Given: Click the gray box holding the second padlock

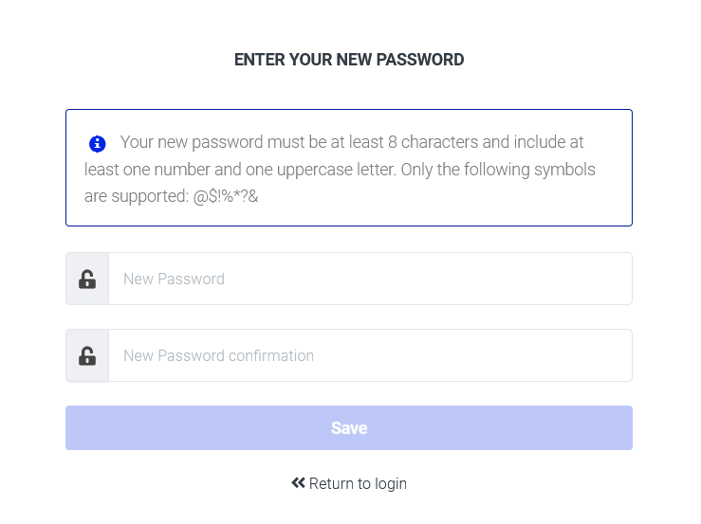Looking at the screenshot, I should 87,355.
